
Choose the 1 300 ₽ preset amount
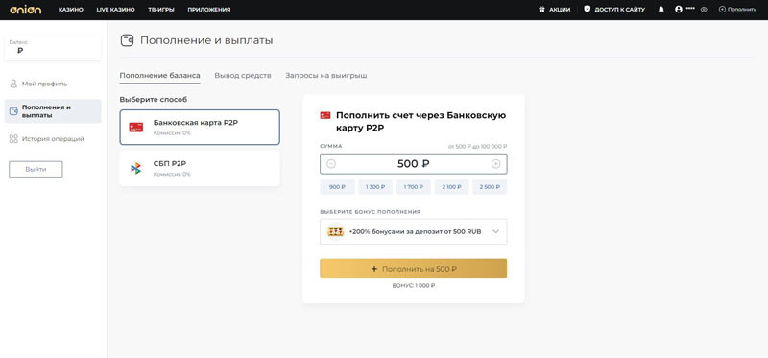click(x=375, y=187)
